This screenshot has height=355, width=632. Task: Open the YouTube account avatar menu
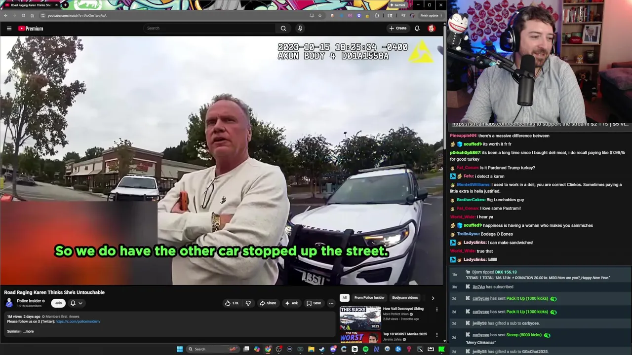click(432, 28)
